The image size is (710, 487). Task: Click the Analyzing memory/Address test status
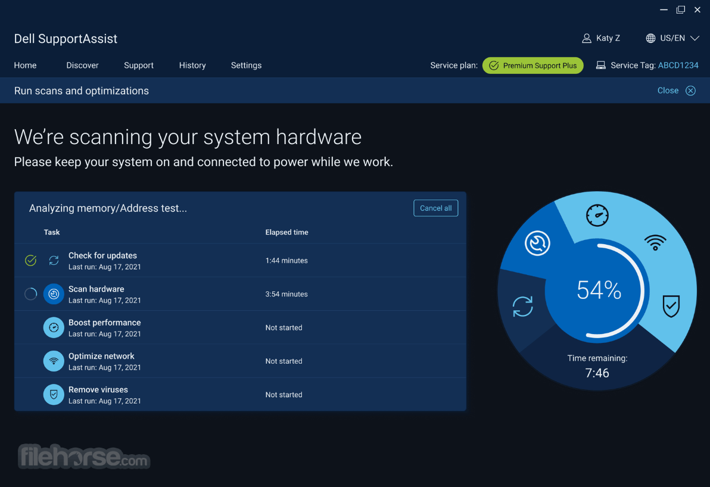108,208
